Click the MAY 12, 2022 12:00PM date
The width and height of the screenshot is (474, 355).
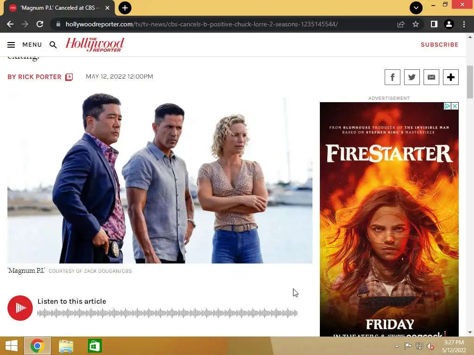119,77
